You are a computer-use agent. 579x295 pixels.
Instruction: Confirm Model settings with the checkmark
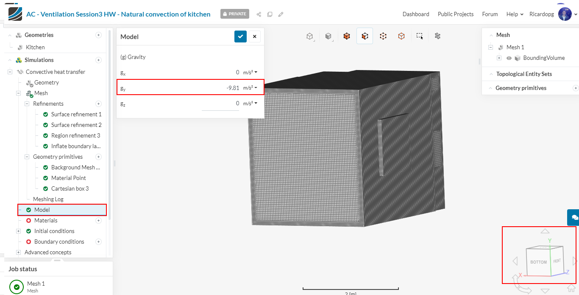coord(240,37)
